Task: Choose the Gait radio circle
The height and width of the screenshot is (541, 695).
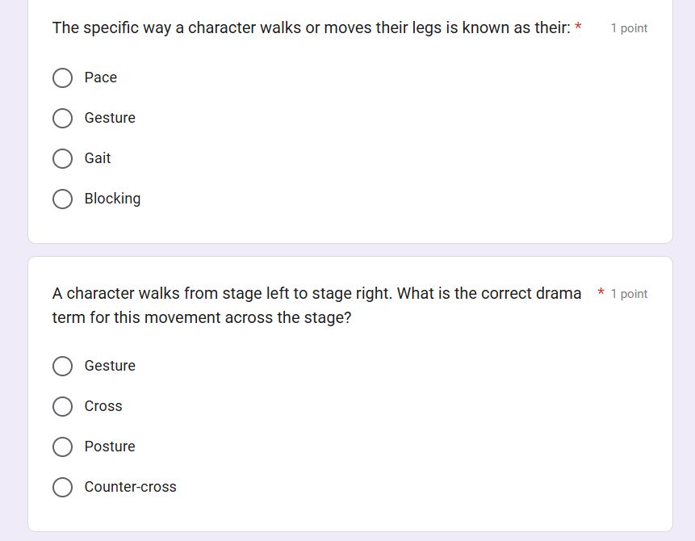Action: (x=63, y=159)
